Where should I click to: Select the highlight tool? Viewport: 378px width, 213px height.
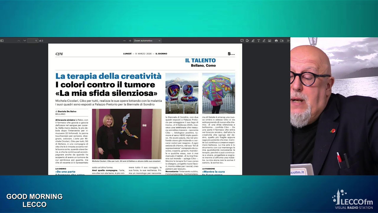[x=253, y=41]
